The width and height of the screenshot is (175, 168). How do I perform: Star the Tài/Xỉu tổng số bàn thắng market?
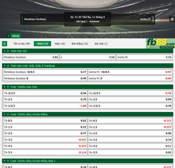[x=8, y=115]
